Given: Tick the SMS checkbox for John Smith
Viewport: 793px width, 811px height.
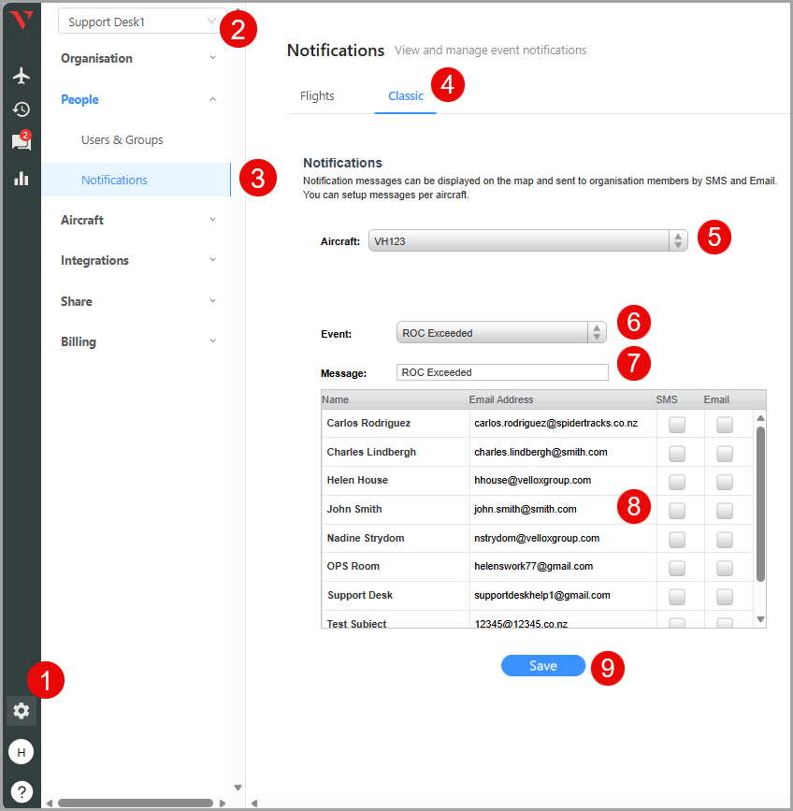Looking at the screenshot, I should tap(677, 511).
